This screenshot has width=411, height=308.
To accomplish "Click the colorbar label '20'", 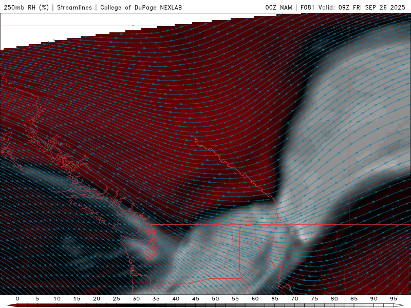I will [x=97, y=299].
